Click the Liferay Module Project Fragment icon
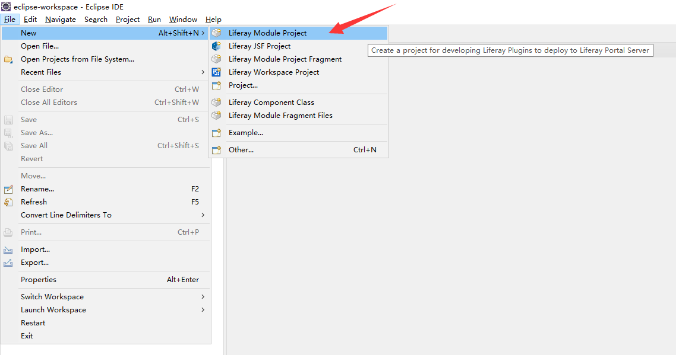676x355 pixels. coord(216,59)
